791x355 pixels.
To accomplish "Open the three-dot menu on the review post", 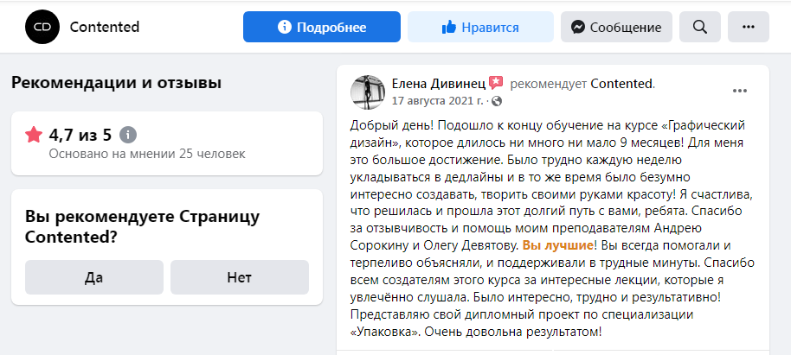I will [x=740, y=91].
